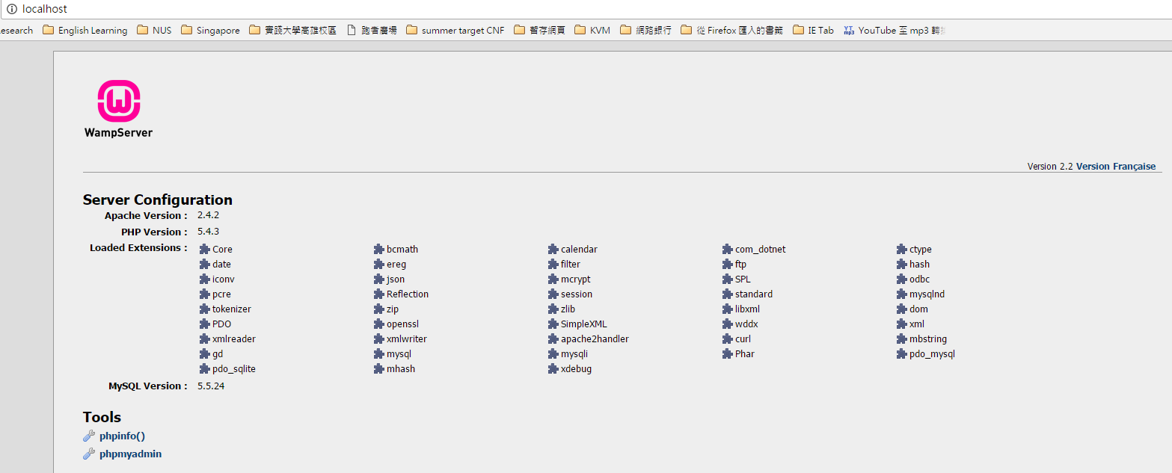
Task: Click the ftp extension link
Action: tap(740, 265)
